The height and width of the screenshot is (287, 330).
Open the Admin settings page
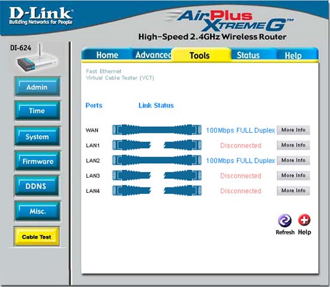tap(37, 86)
